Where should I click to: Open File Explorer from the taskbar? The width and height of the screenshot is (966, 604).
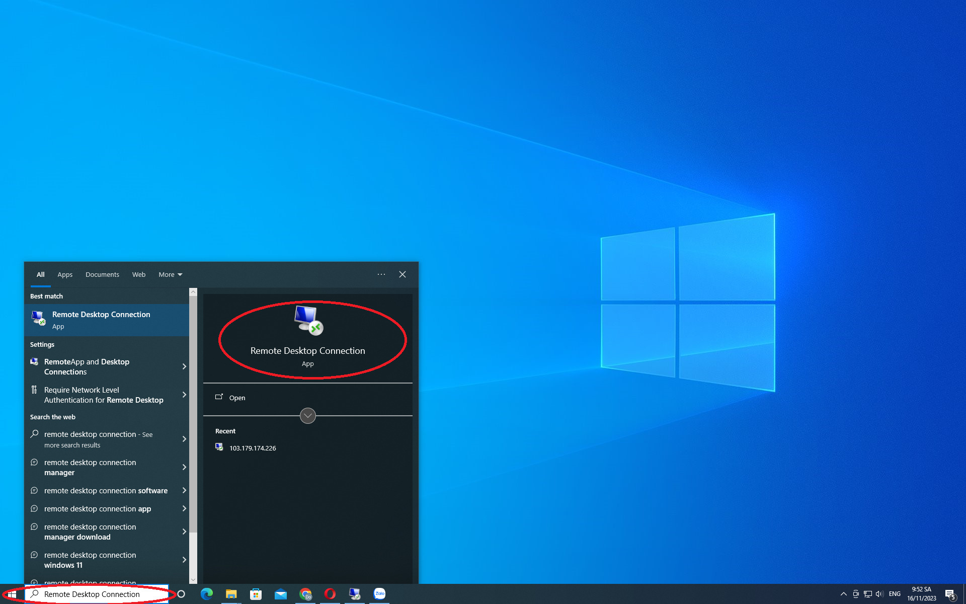pyautogui.click(x=231, y=594)
